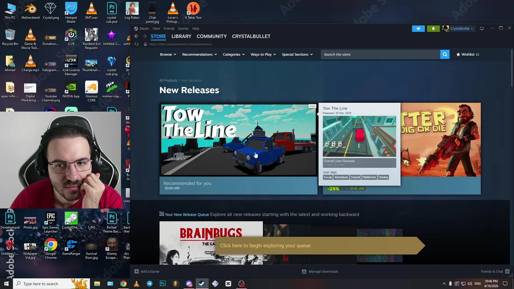Click the CrystalBullet profile avatar

pos(445,28)
